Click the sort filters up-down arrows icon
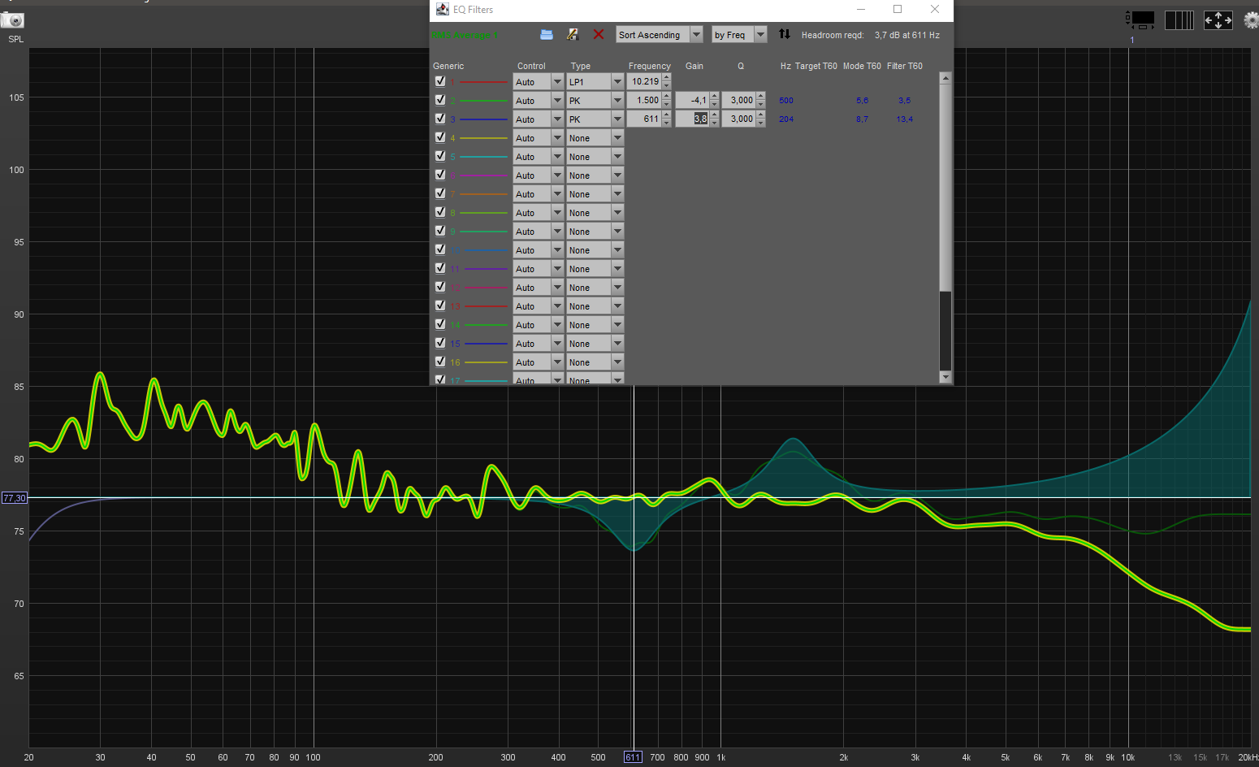This screenshot has height=767, width=1259. tap(784, 34)
